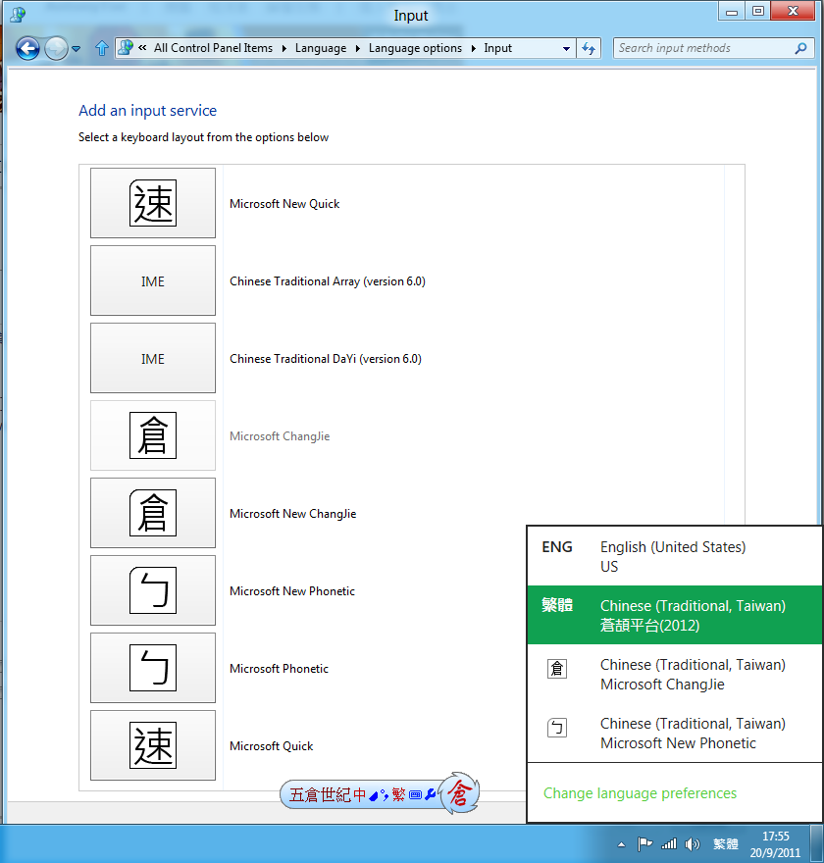Toggle 繁 traditional/simplified on IME bar
Viewport: 824px width, 863px height.
click(398, 794)
